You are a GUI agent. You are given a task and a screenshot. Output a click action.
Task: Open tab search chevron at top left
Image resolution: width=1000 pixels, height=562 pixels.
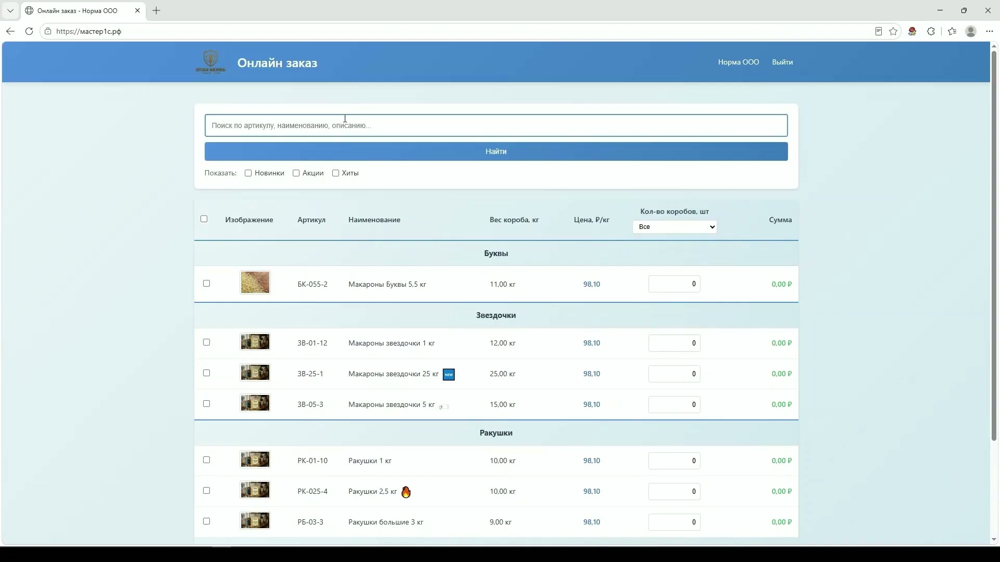point(10,10)
